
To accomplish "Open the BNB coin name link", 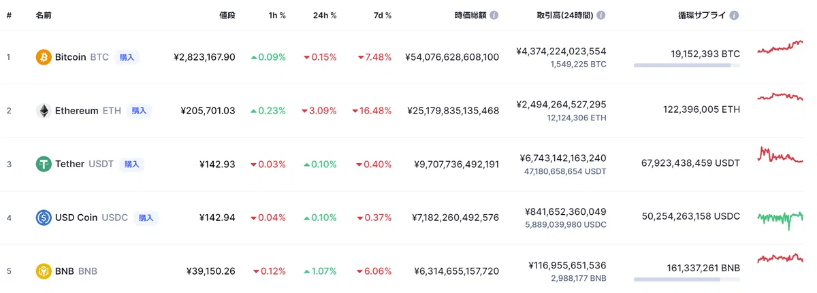I will pos(76,271).
